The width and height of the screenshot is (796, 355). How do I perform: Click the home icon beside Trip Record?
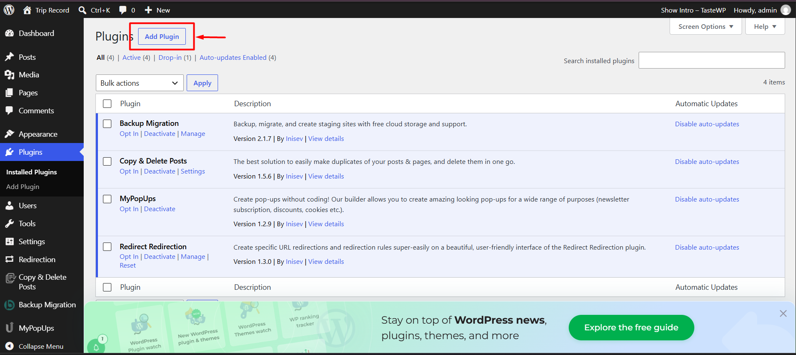(27, 10)
